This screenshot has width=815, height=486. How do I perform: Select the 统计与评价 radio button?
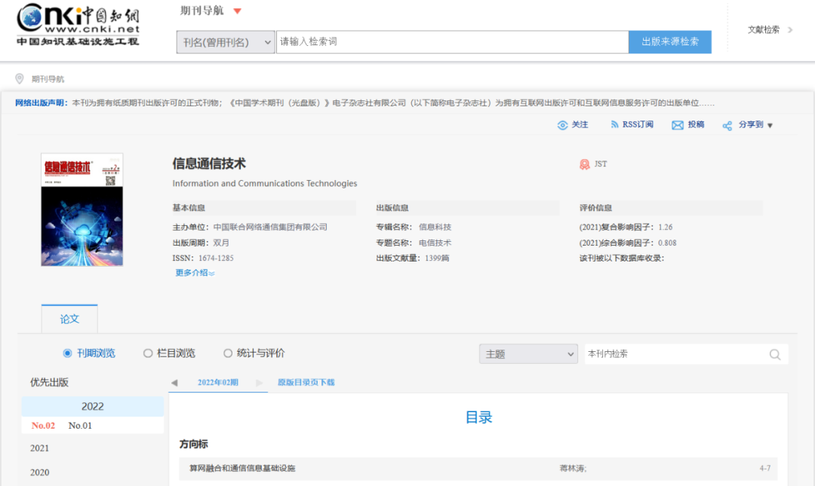point(228,353)
